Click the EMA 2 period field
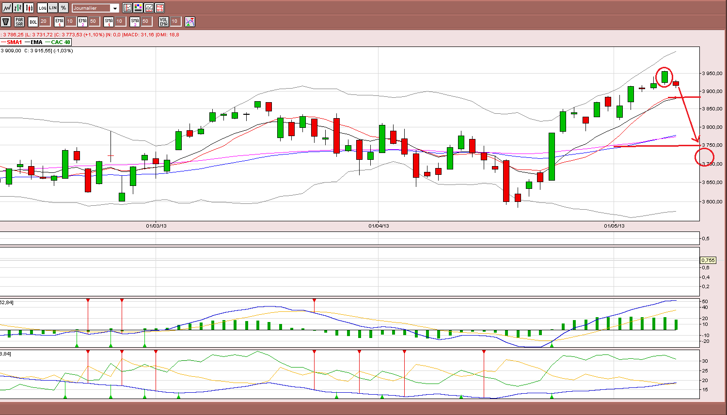 coord(94,21)
